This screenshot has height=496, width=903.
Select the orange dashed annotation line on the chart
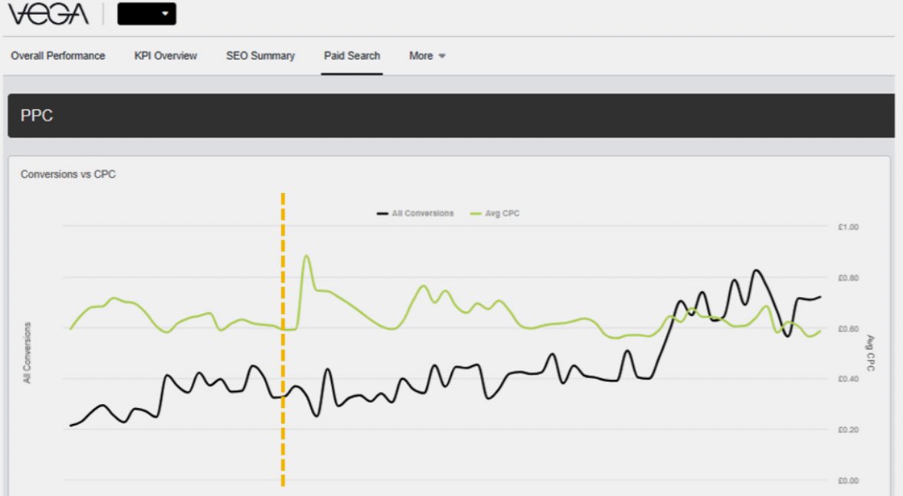pyautogui.click(x=283, y=337)
